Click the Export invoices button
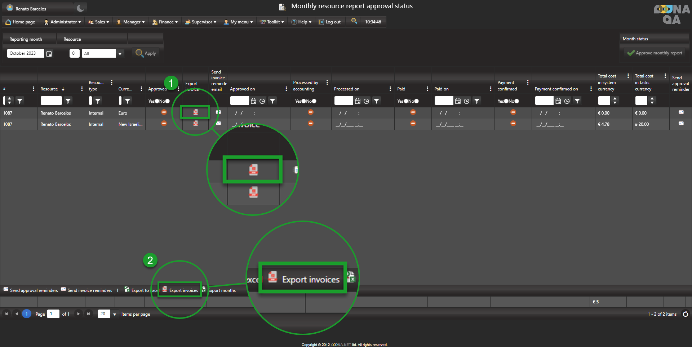 tap(180, 290)
